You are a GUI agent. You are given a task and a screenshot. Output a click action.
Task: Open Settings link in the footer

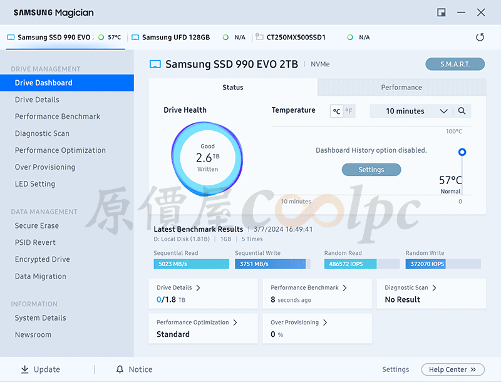click(396, 369)
